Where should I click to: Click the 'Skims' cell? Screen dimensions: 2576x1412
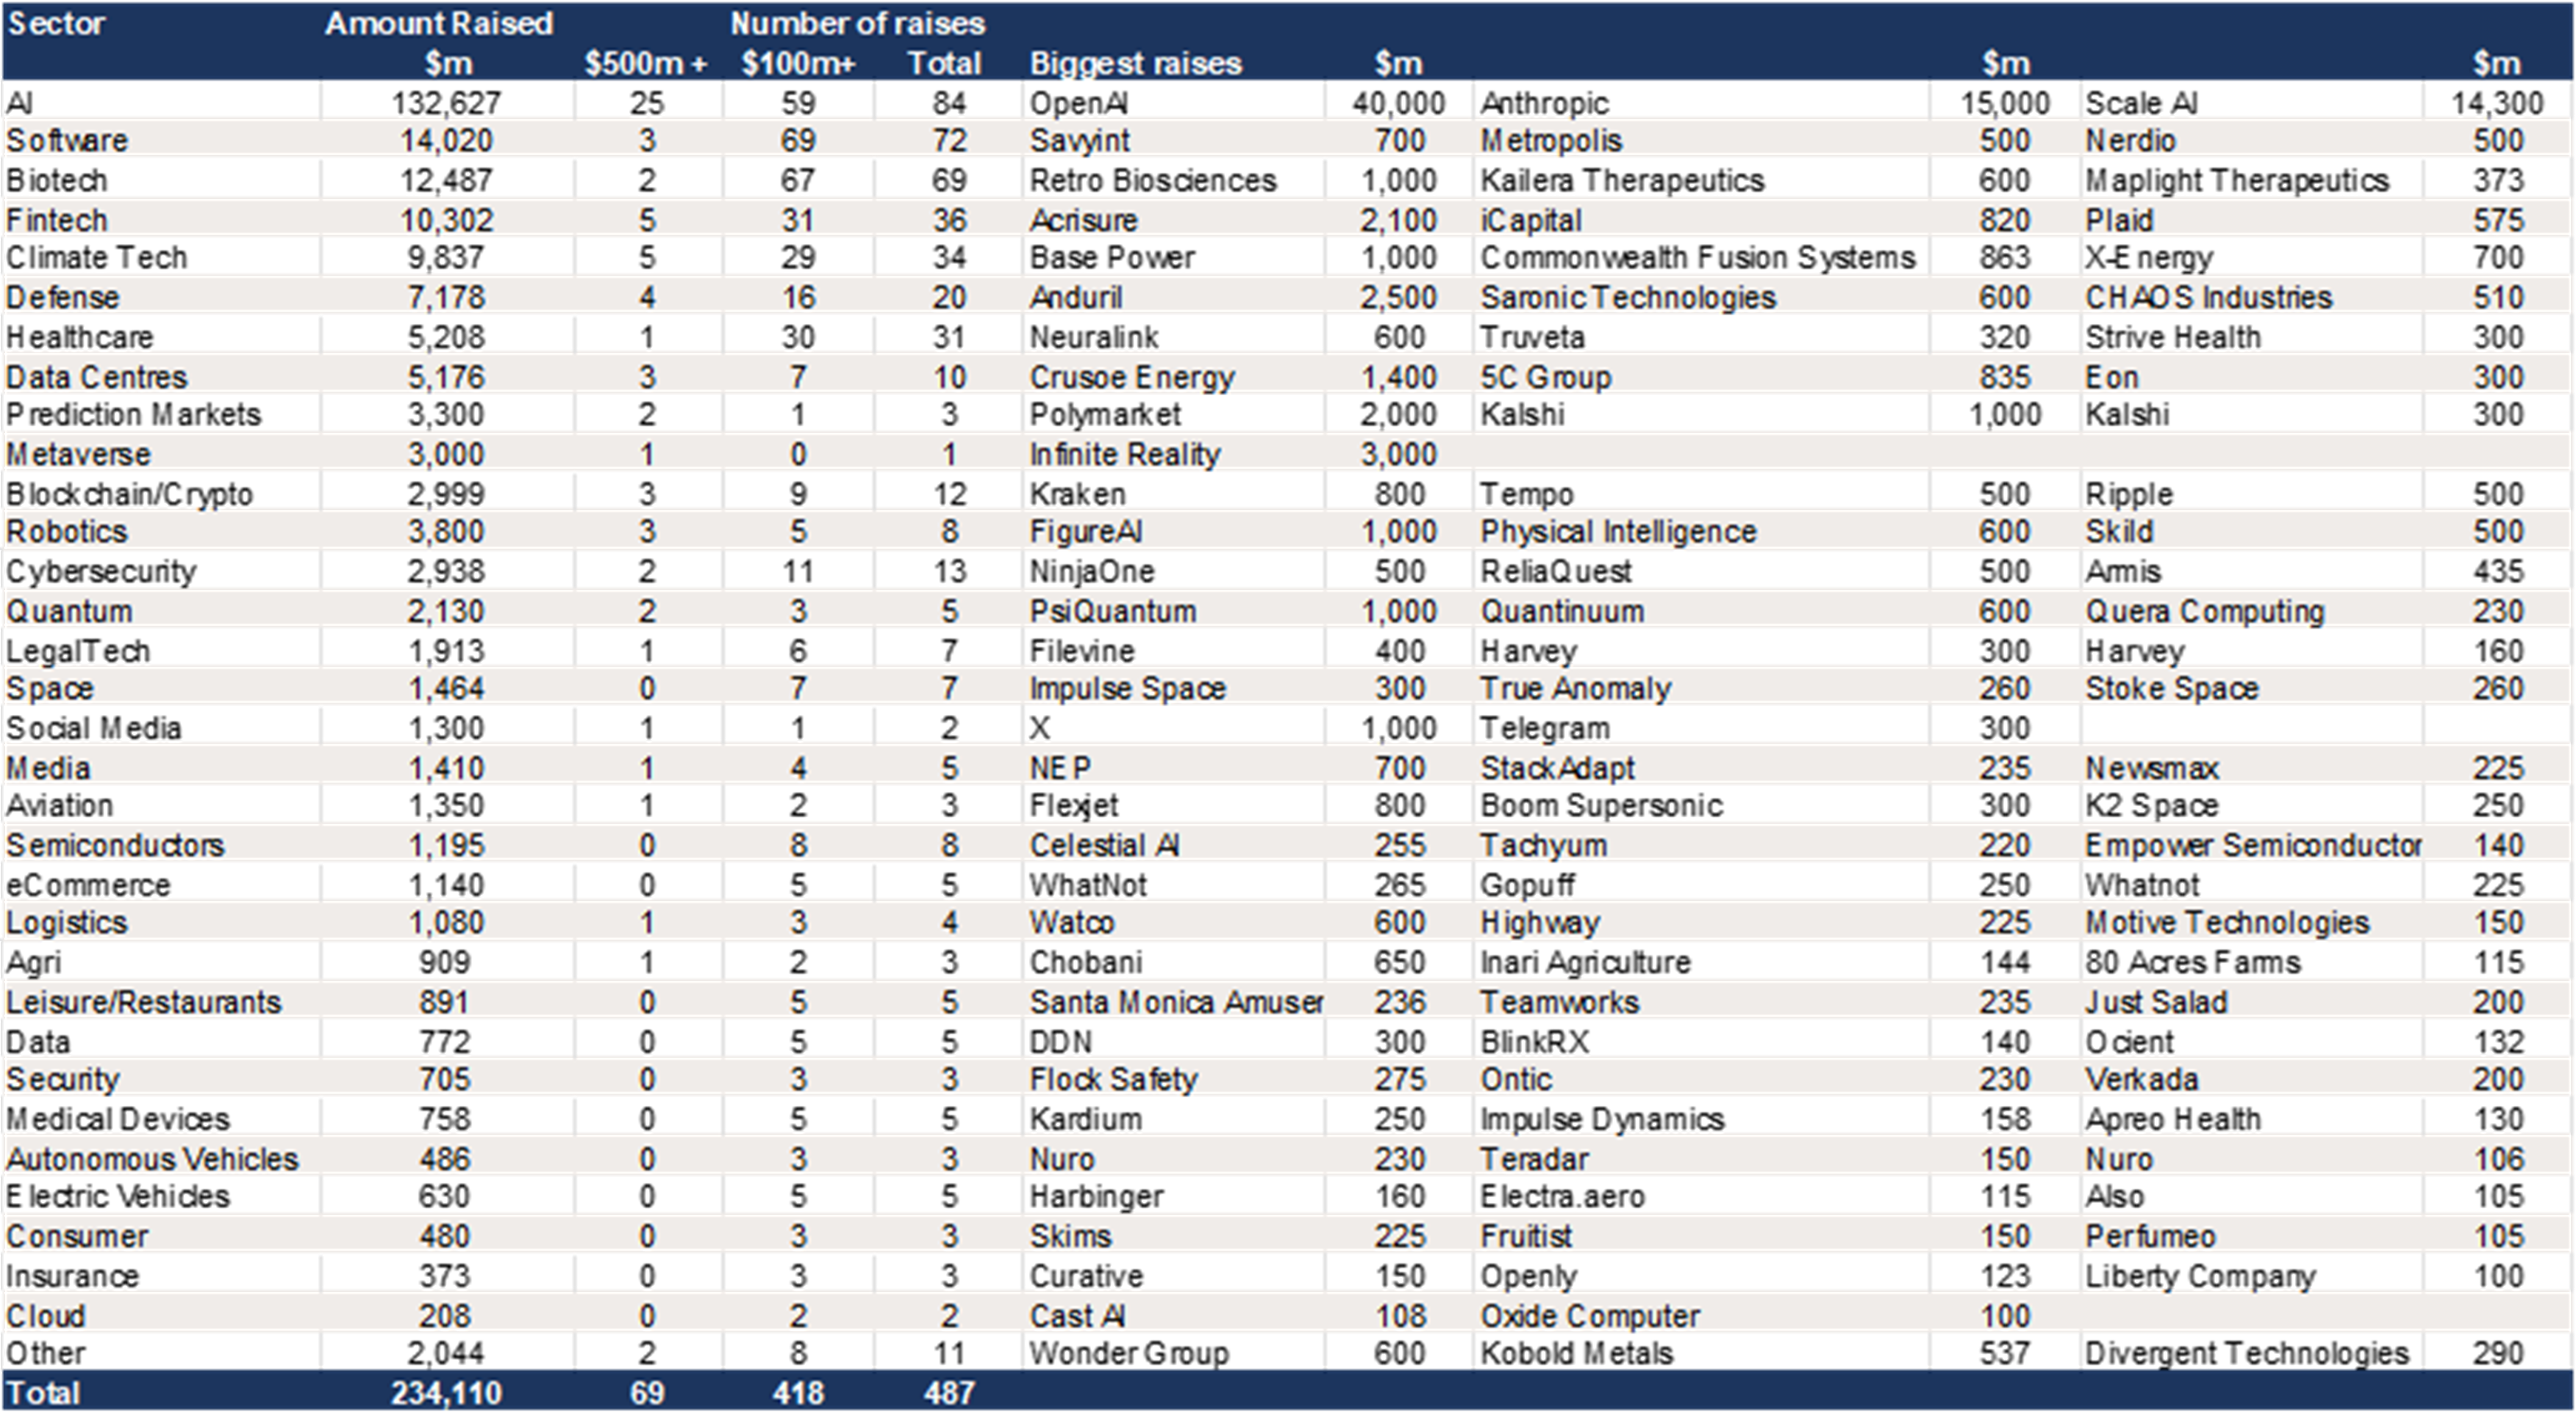pos(1070,1237)
